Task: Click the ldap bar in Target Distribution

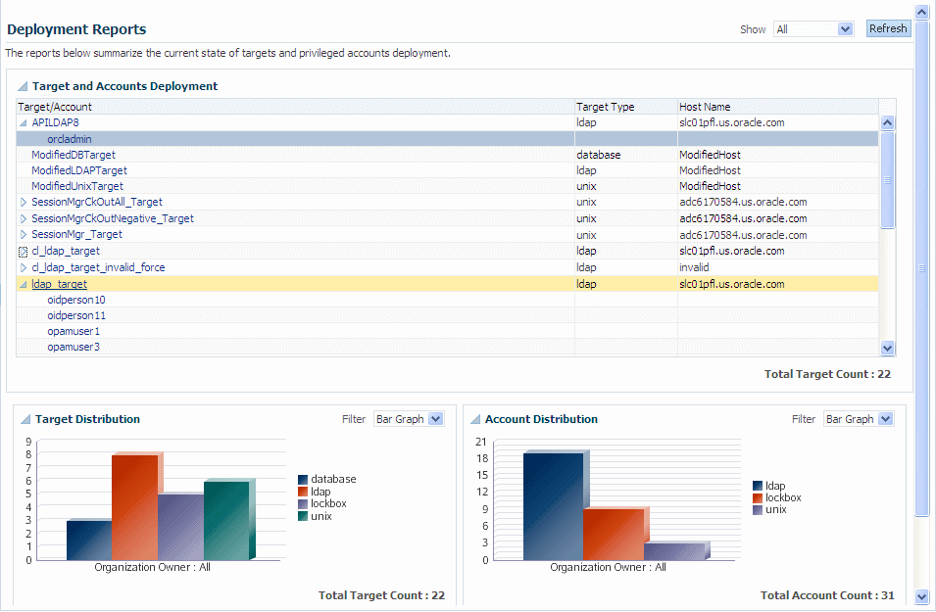Action: 135,507
